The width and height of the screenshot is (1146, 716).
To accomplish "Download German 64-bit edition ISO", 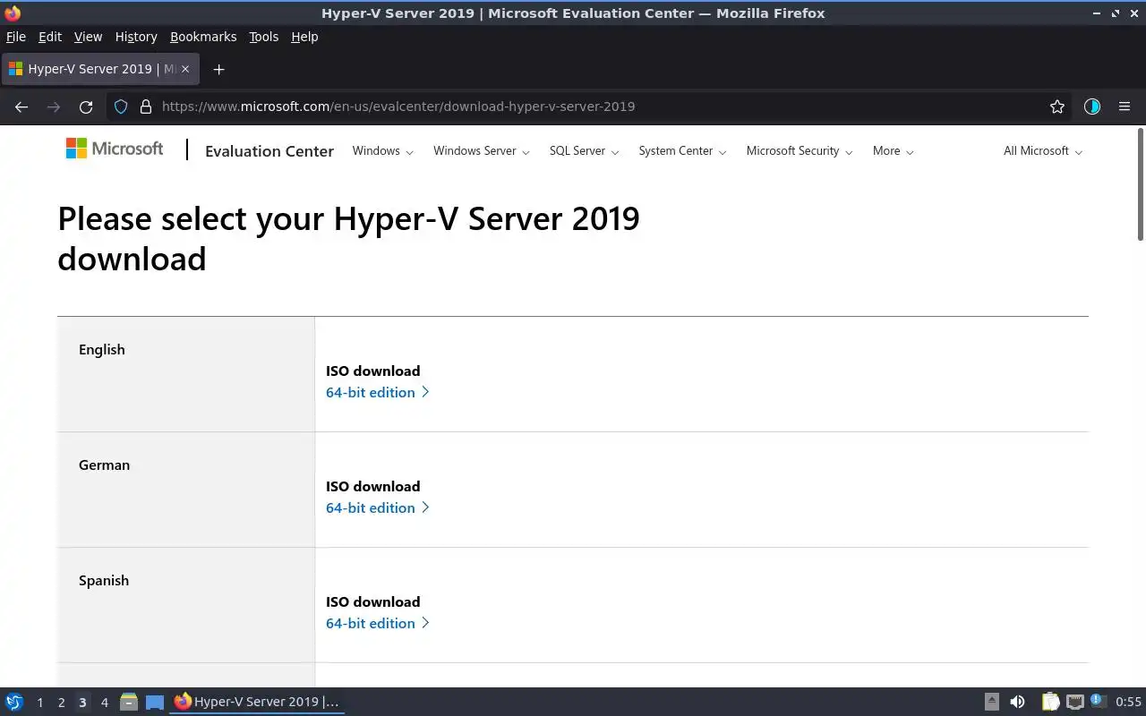I will pyautogui.click(x=377, y=507).
